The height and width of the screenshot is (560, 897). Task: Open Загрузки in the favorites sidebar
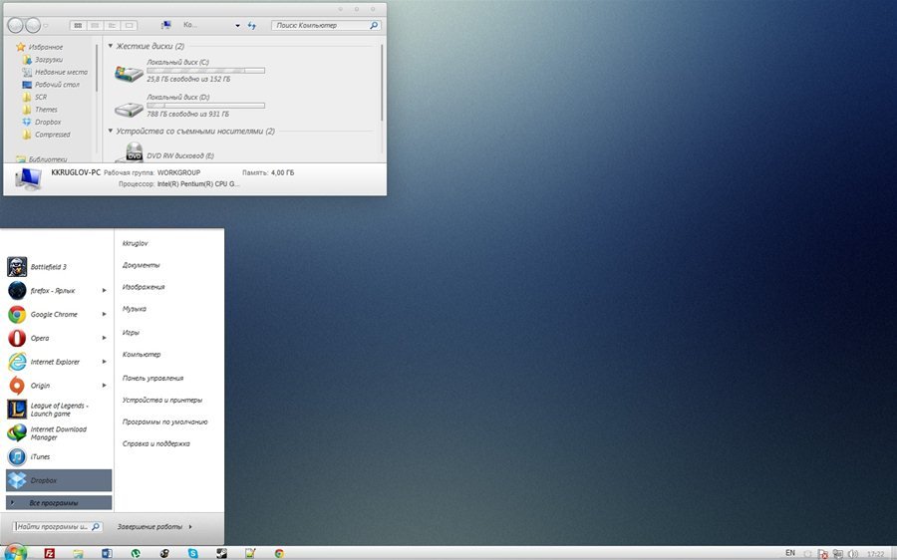(x=48, y=60)
